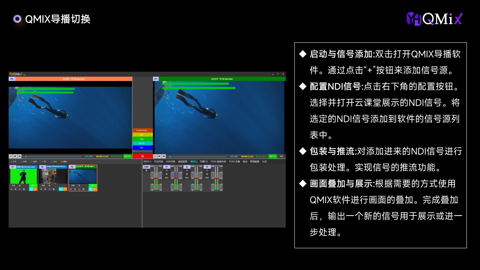Click F3 label on left preview header

click(12, 79)
